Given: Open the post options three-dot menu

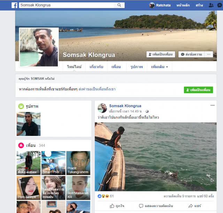Looking at the screenshot, I should coord(213,105).
